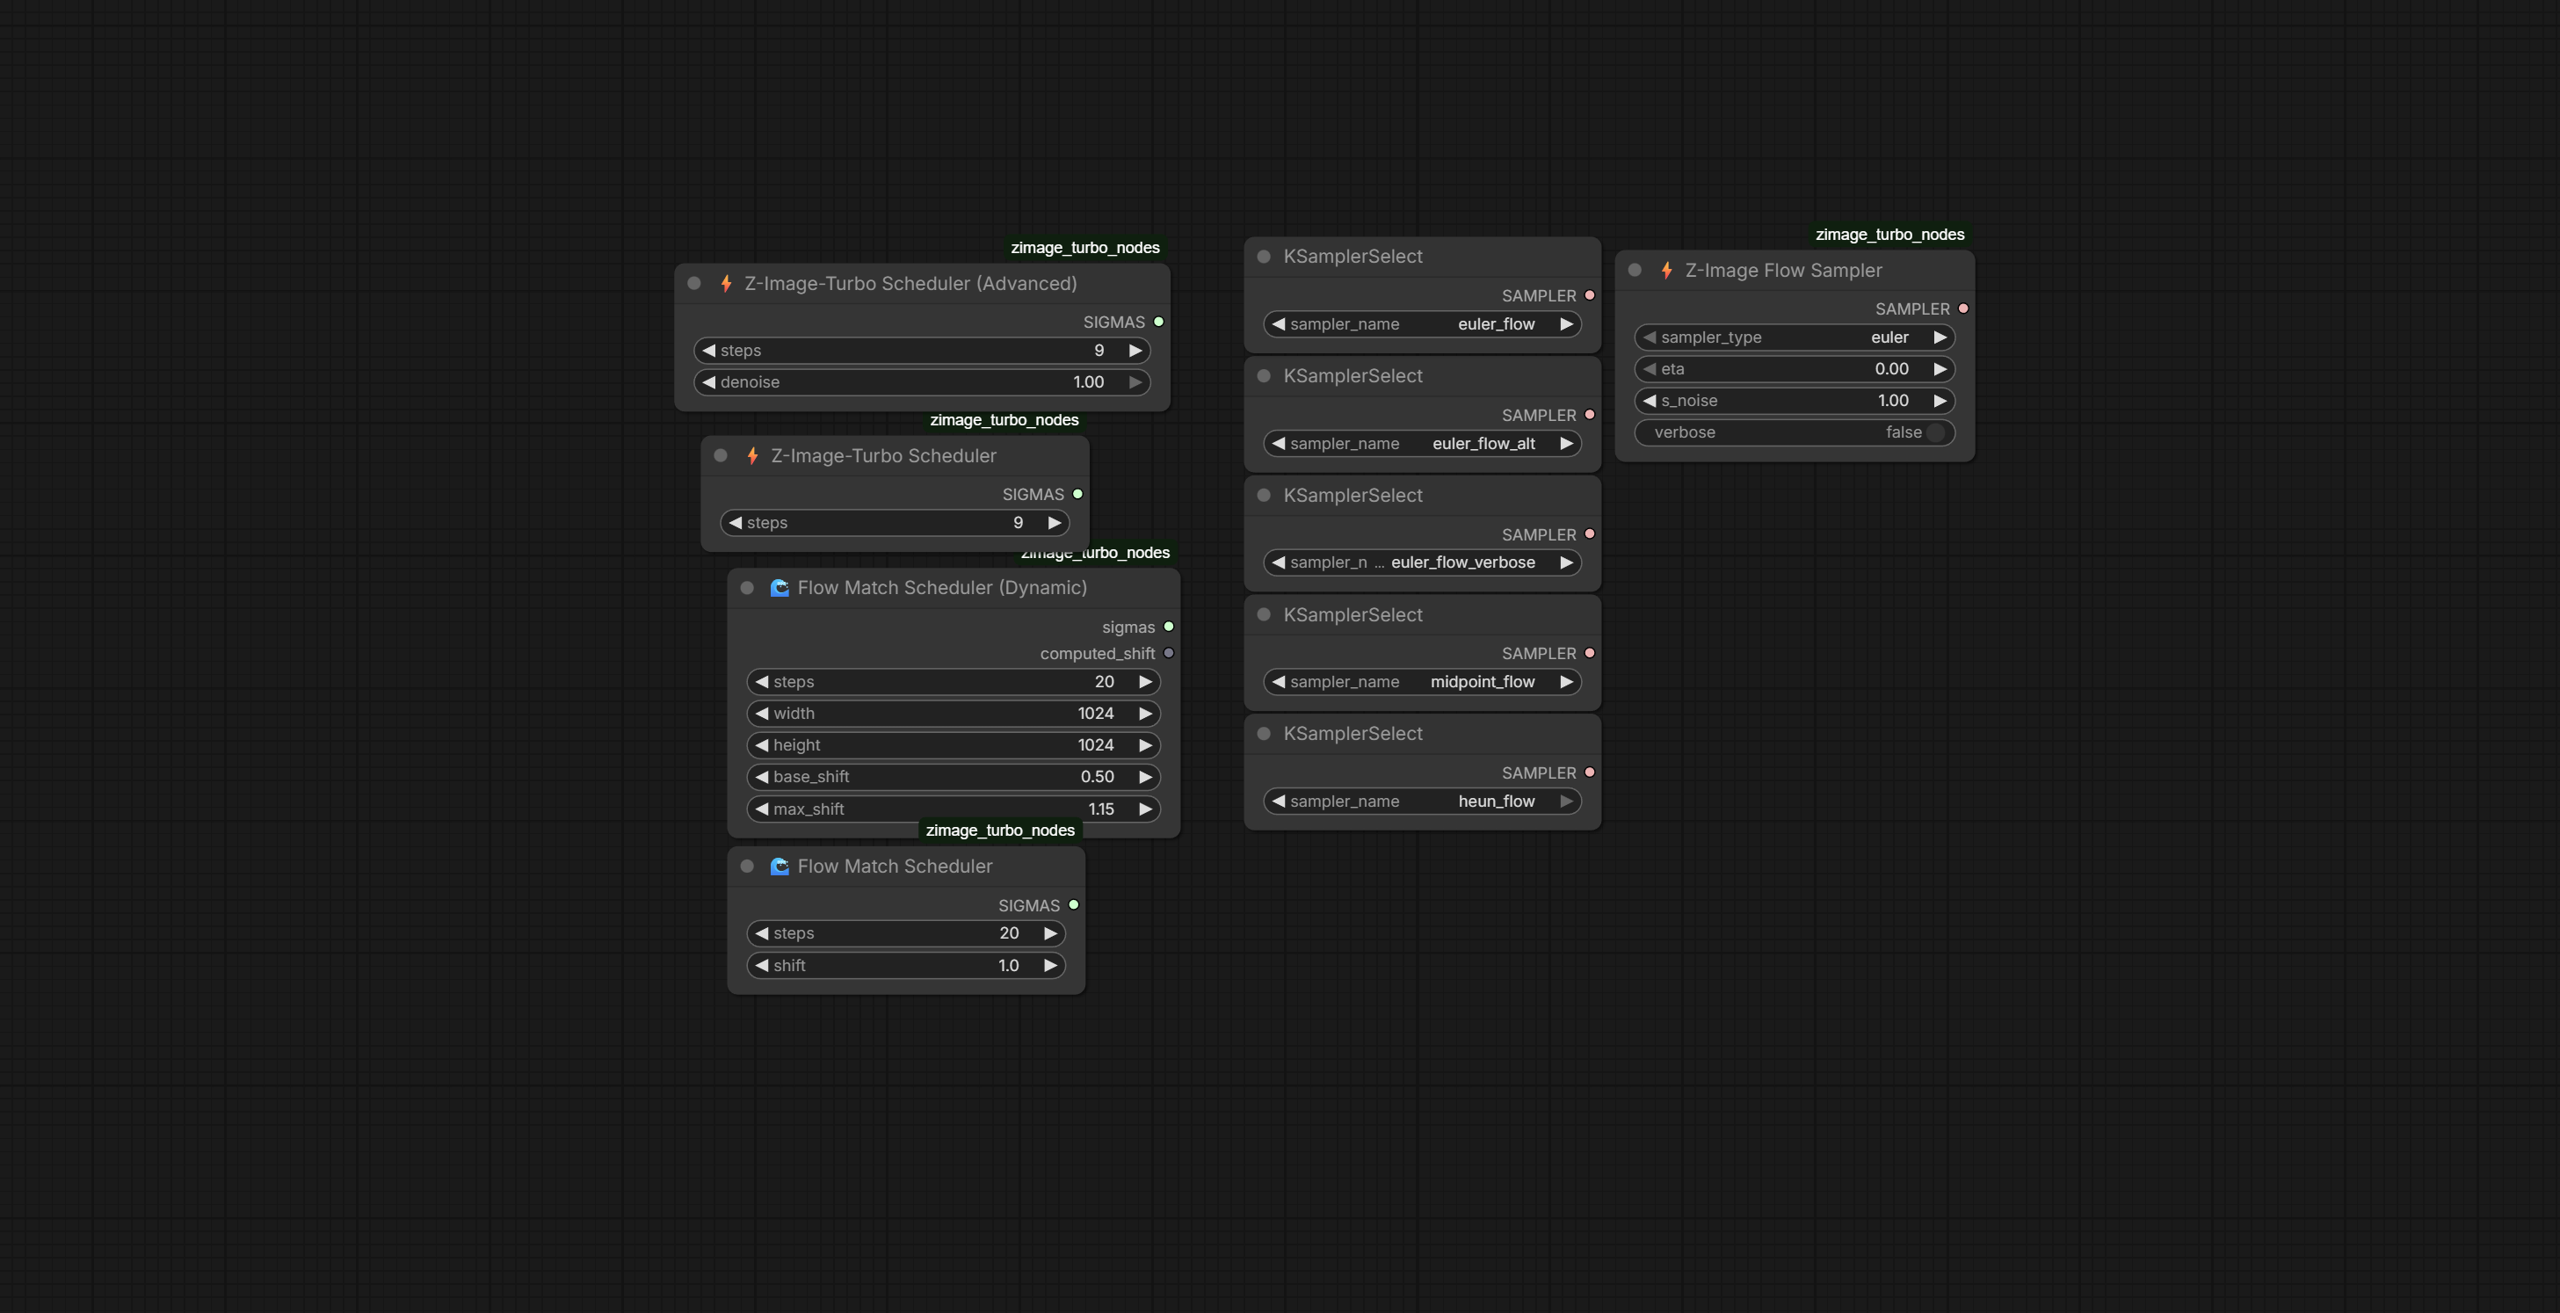Collapse the plain Z-Image-Turbo Scheduler node via its title dot
Viewport: 2560px width, 1313px height.
tap(722, 456)
